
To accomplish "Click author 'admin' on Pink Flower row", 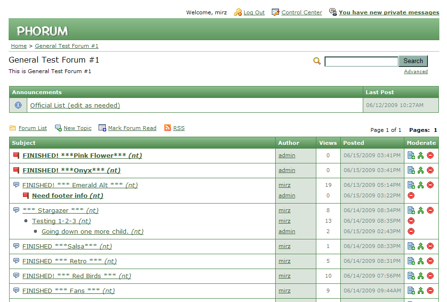I will [x=287, y=155].
